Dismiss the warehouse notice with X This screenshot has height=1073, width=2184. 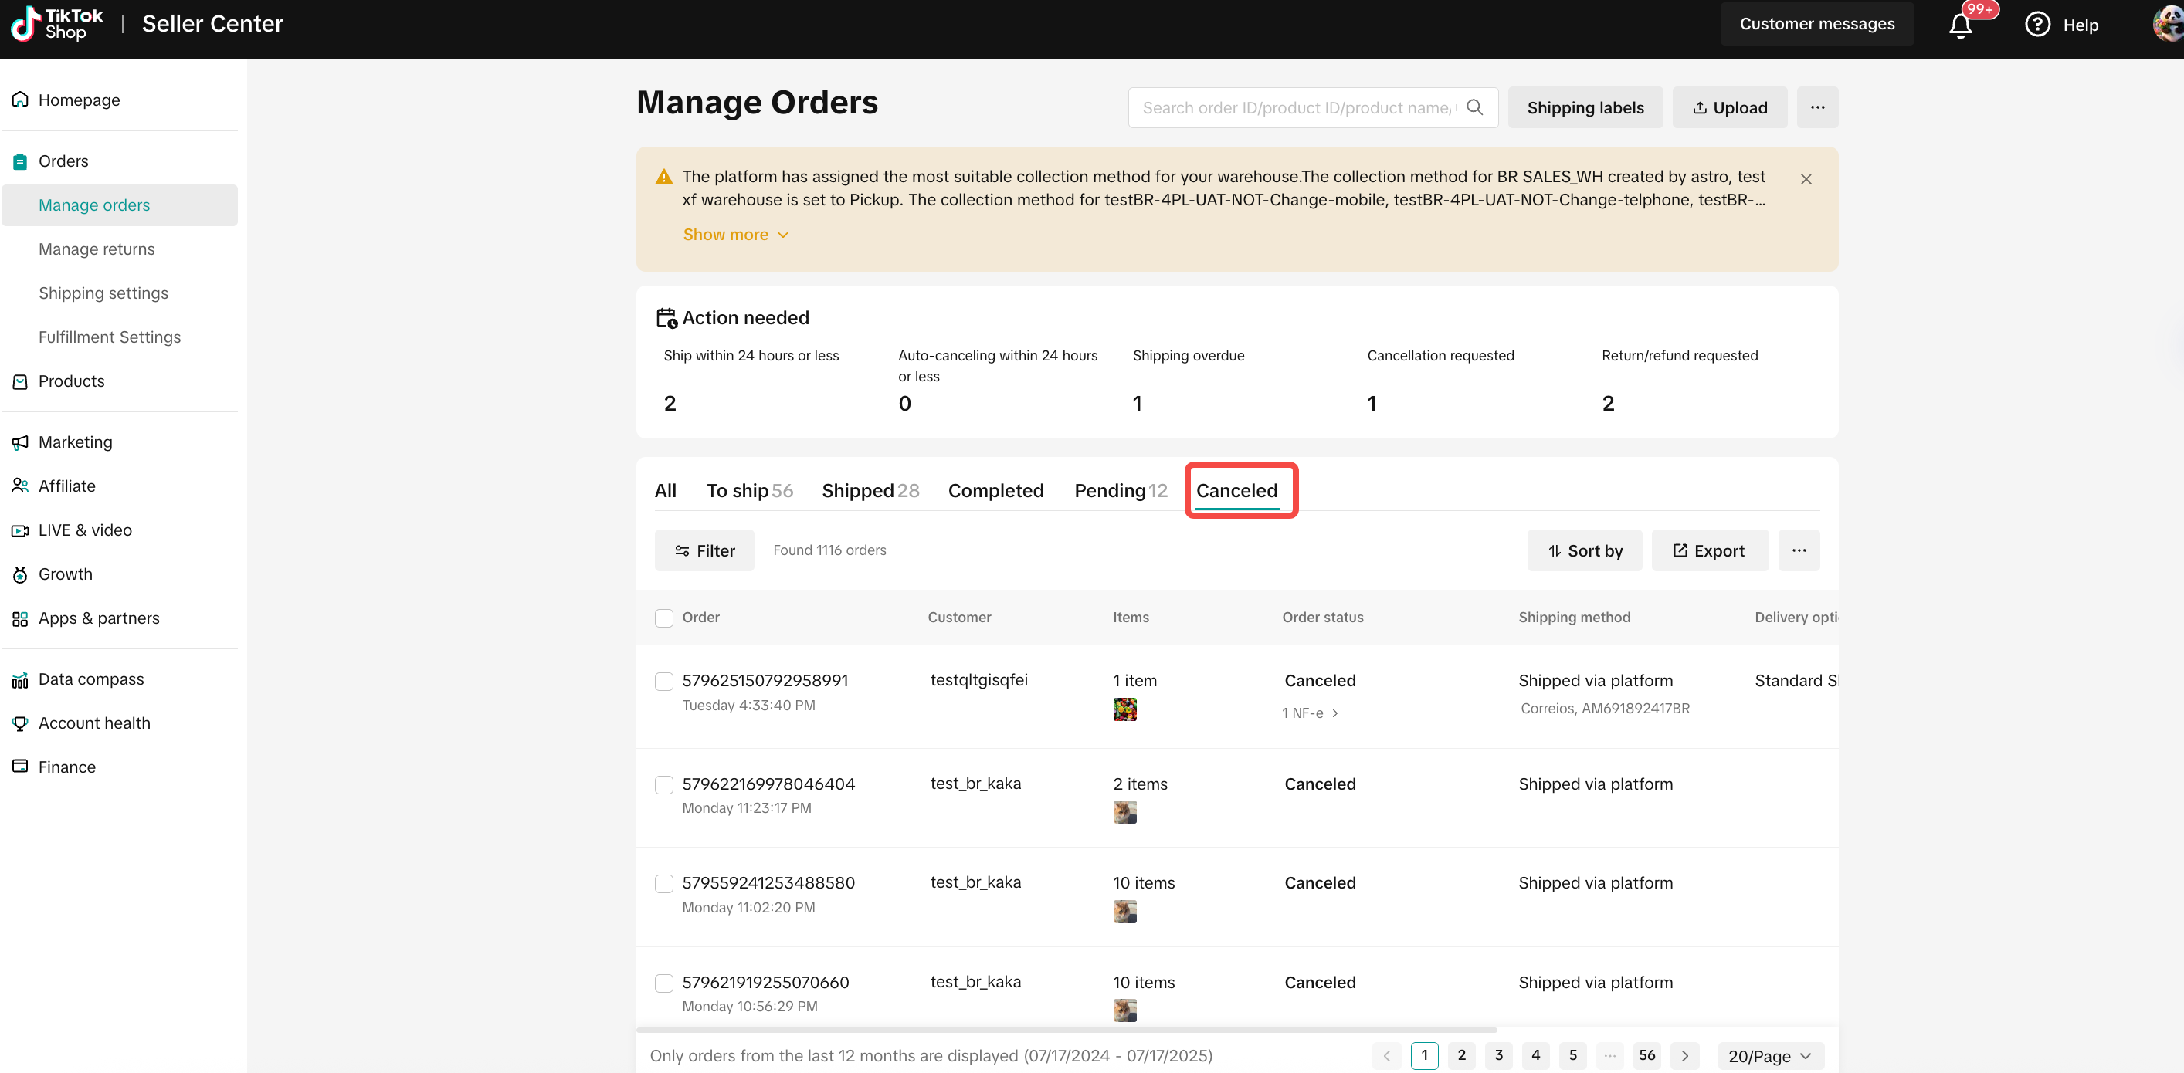tap(1806, 179)
